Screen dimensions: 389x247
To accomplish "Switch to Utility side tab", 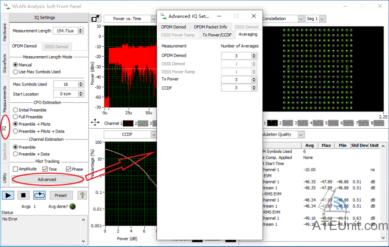I will point(4,177).
